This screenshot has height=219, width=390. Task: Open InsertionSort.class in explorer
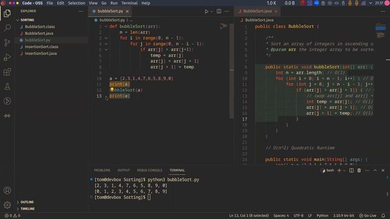tap(51, 47)
